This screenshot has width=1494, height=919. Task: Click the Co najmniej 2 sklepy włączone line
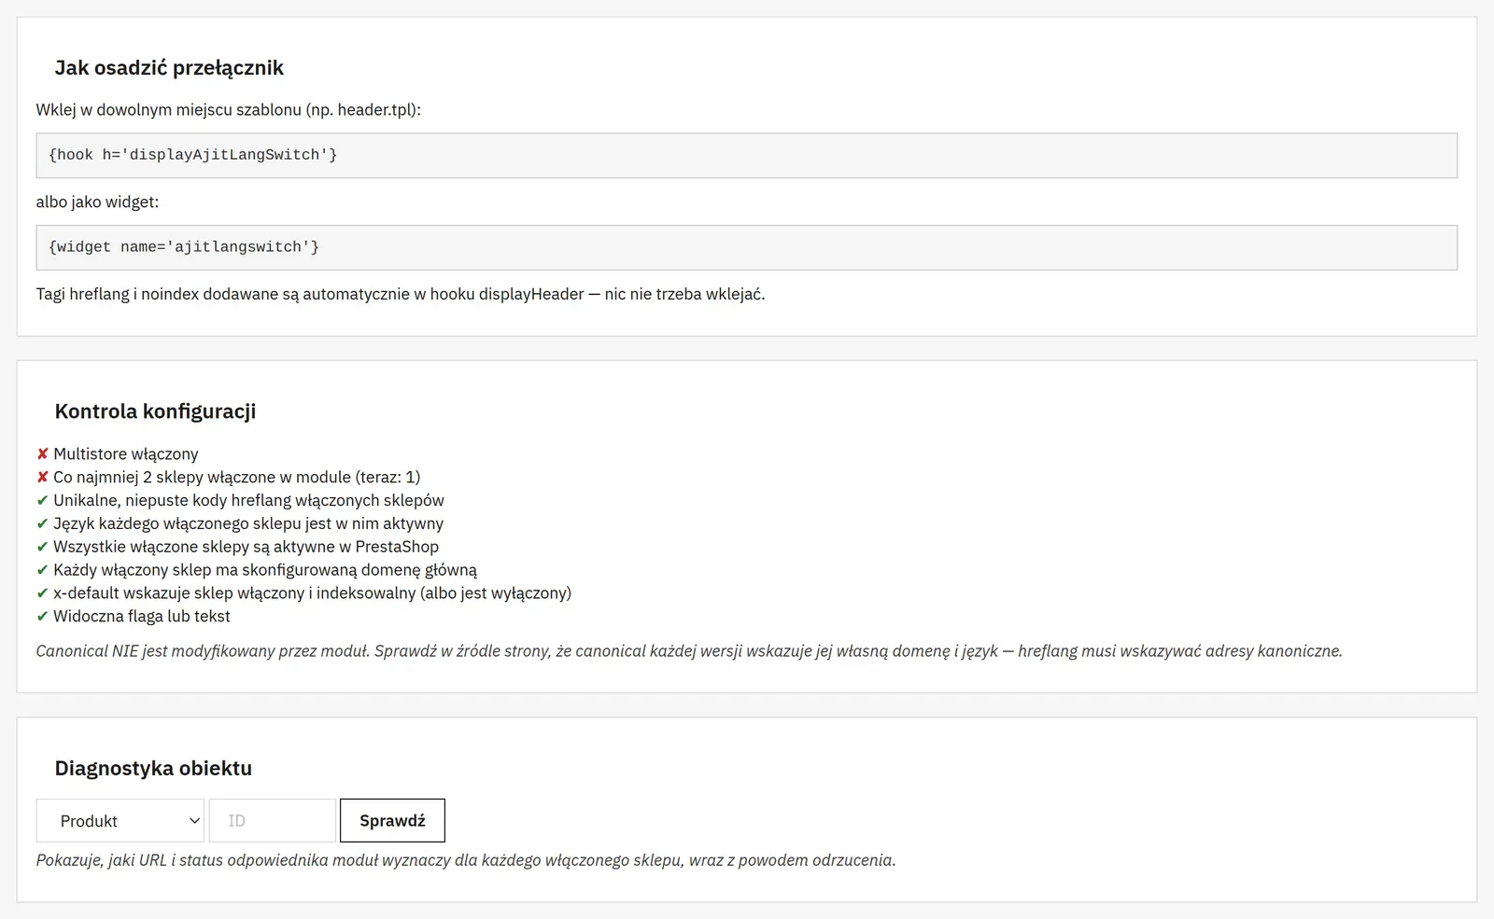pyautogui.click(x=229, y=478)
